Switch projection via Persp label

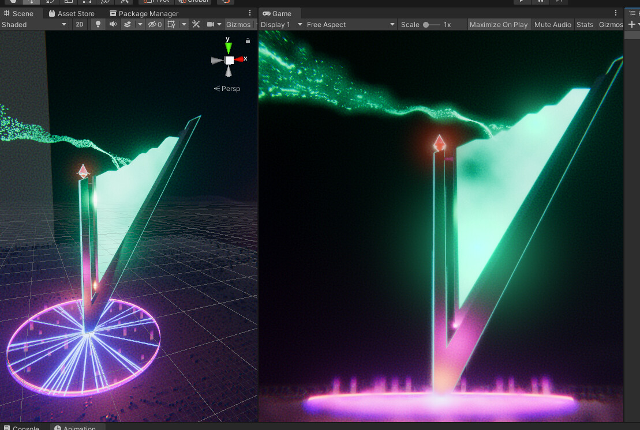[x=227, y=88]
